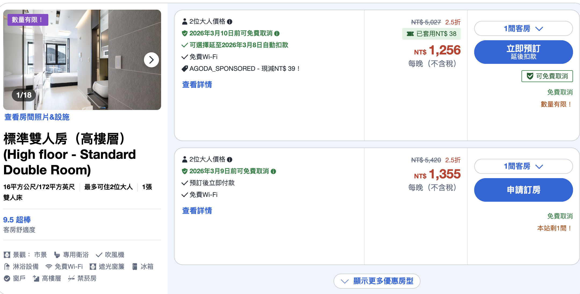
Task: Click the 查看房間照片&設施 link
Action: (37, 117)
